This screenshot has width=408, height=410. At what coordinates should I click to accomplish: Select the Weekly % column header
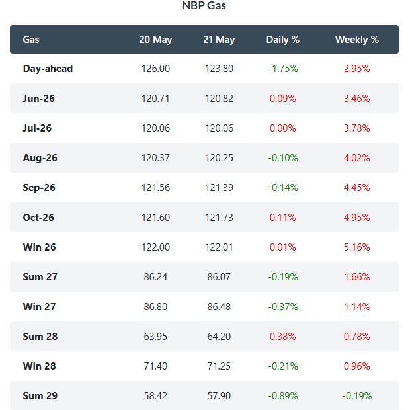pos(357,40)
